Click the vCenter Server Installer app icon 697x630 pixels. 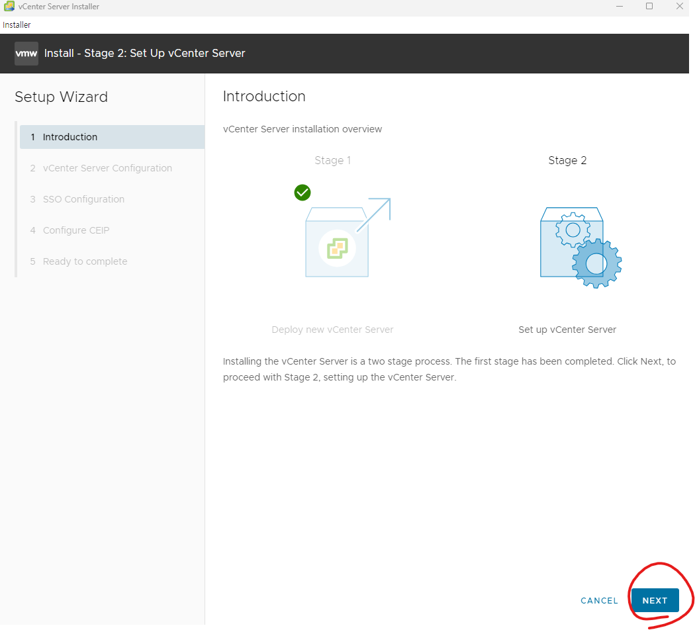[9, 6]
